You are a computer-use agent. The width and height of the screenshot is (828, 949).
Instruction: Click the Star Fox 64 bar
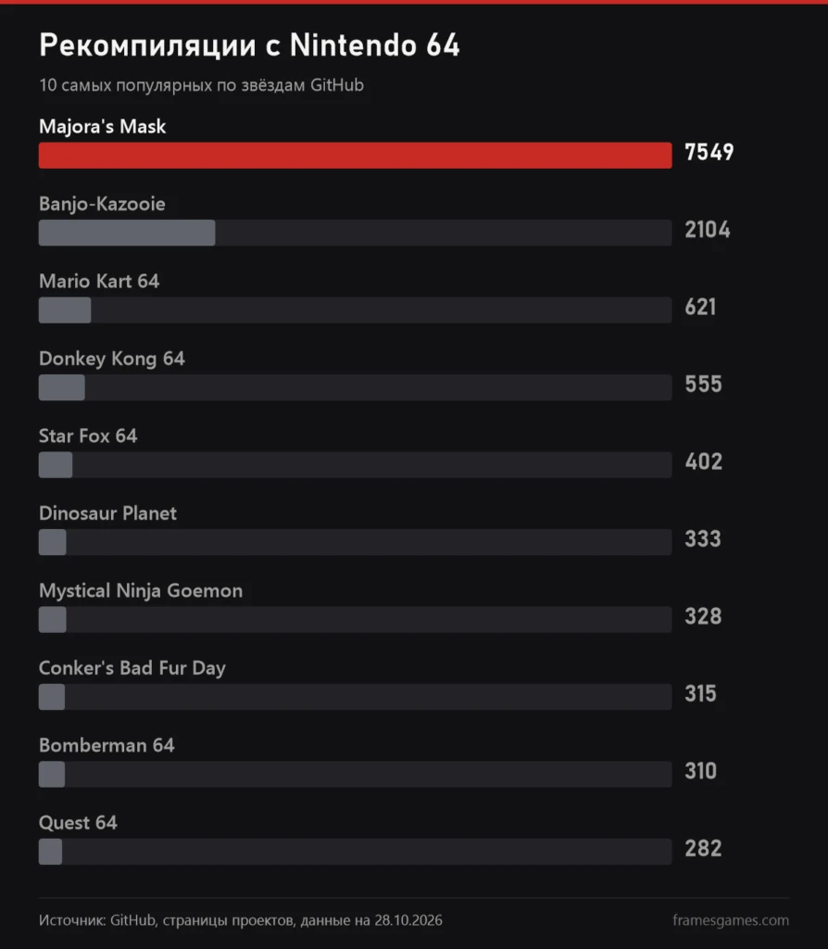(x=56, y=465)
